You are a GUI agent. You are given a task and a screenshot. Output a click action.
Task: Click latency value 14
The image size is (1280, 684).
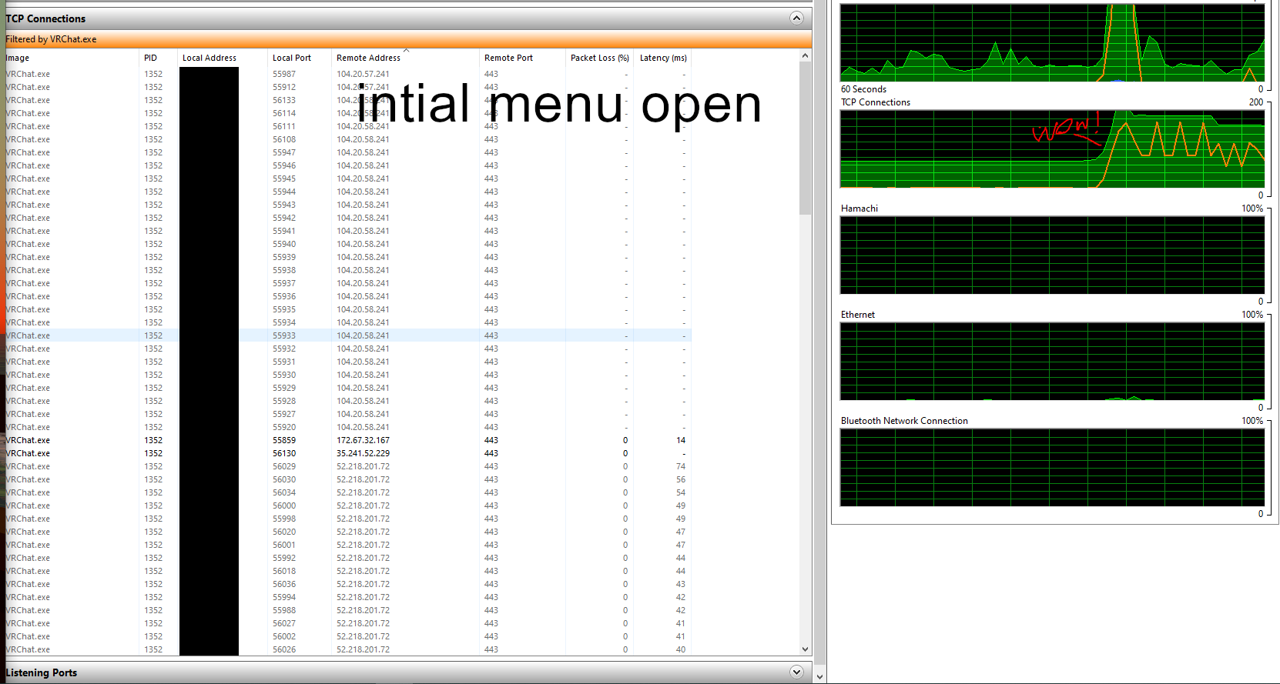point(681,440)
